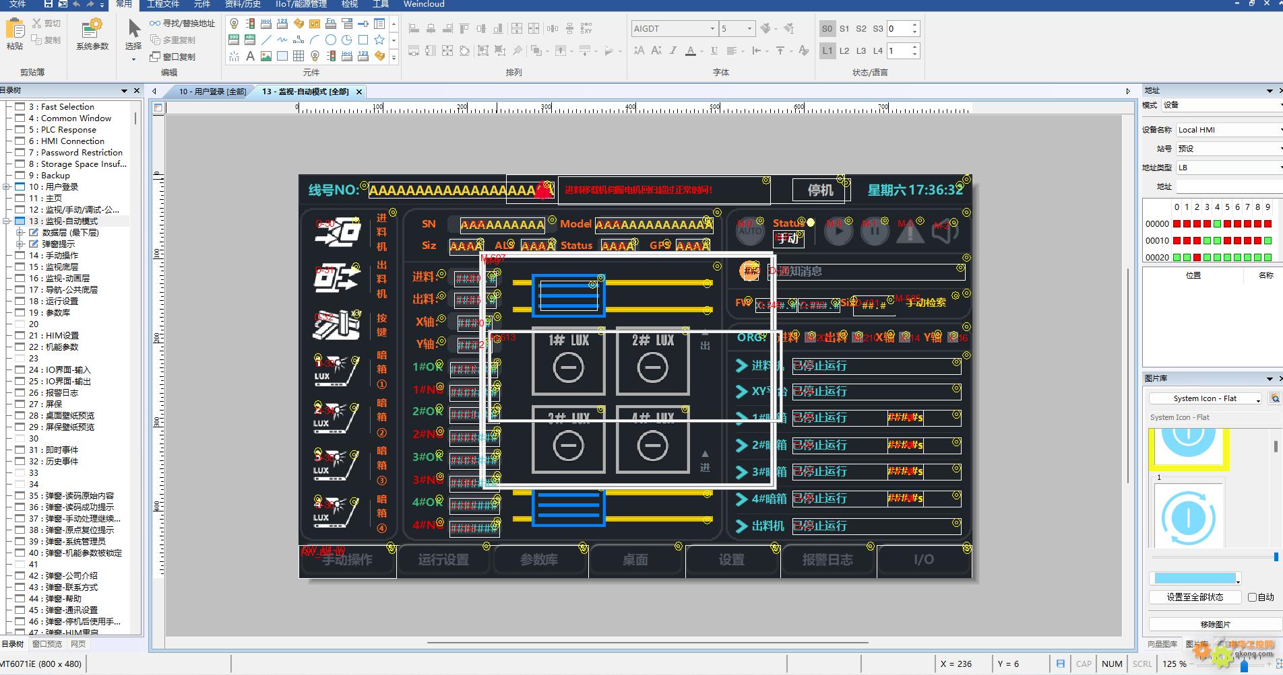Click the italic font icon

[x=672, y=51]
